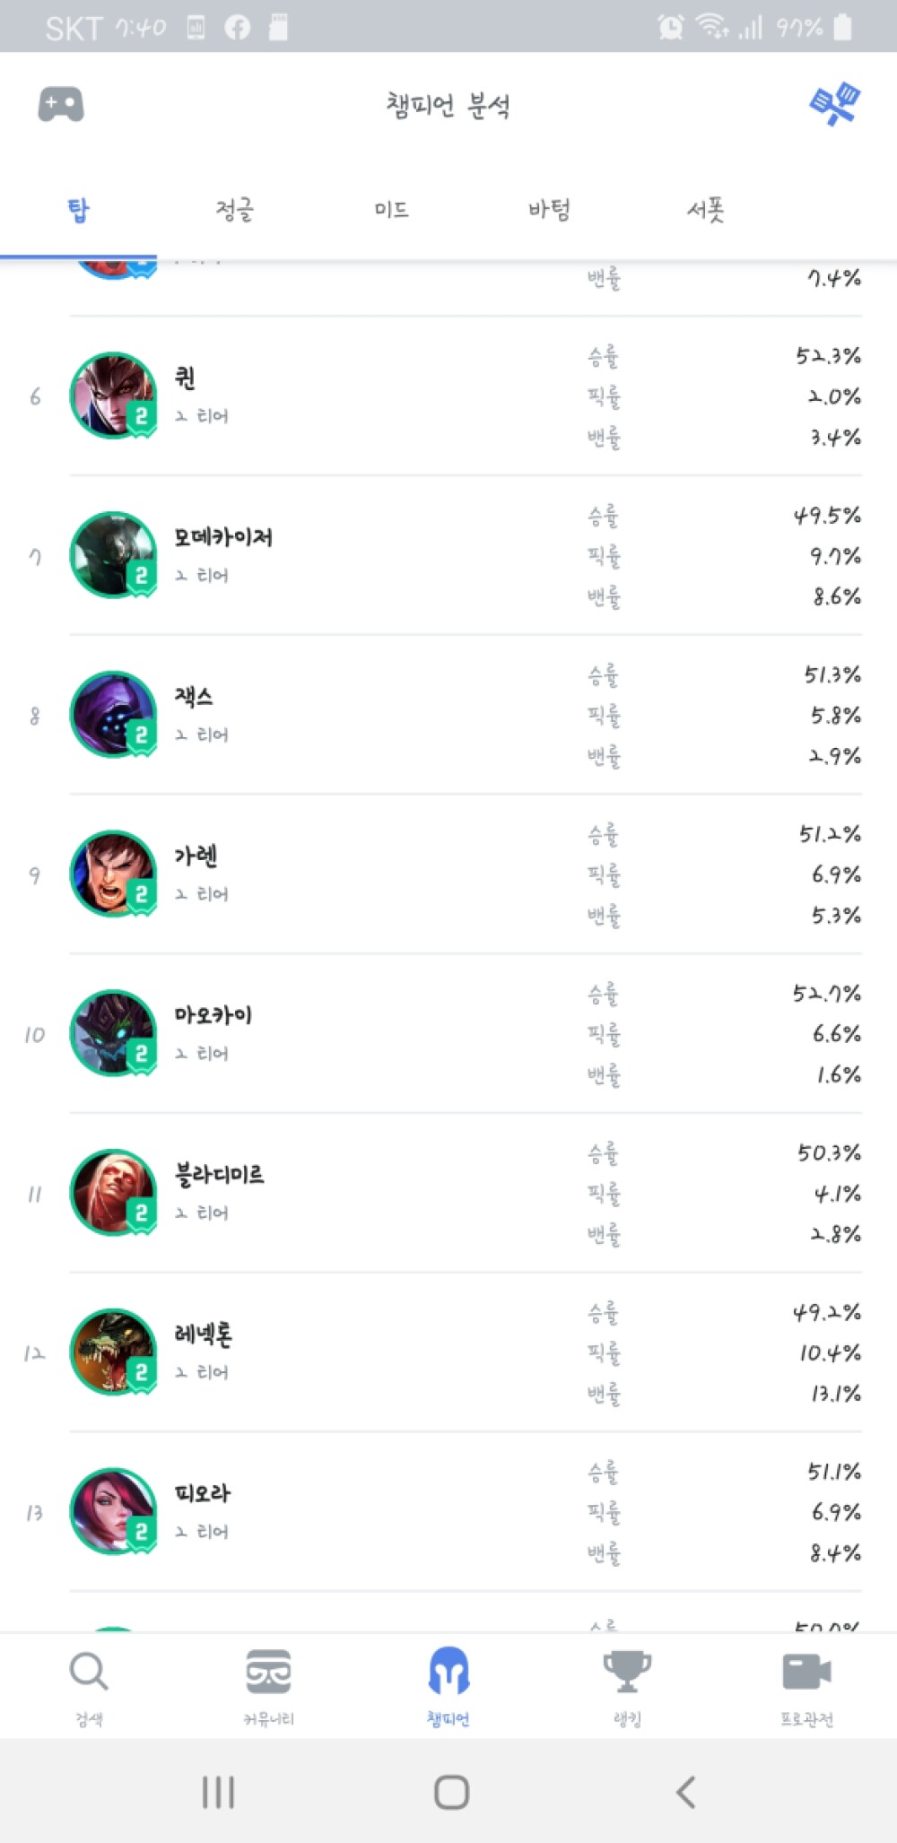897x1843 pixels.
Task: Select the 챔피언 helmet icon in bottom bar
Action: pos(448,1670)
